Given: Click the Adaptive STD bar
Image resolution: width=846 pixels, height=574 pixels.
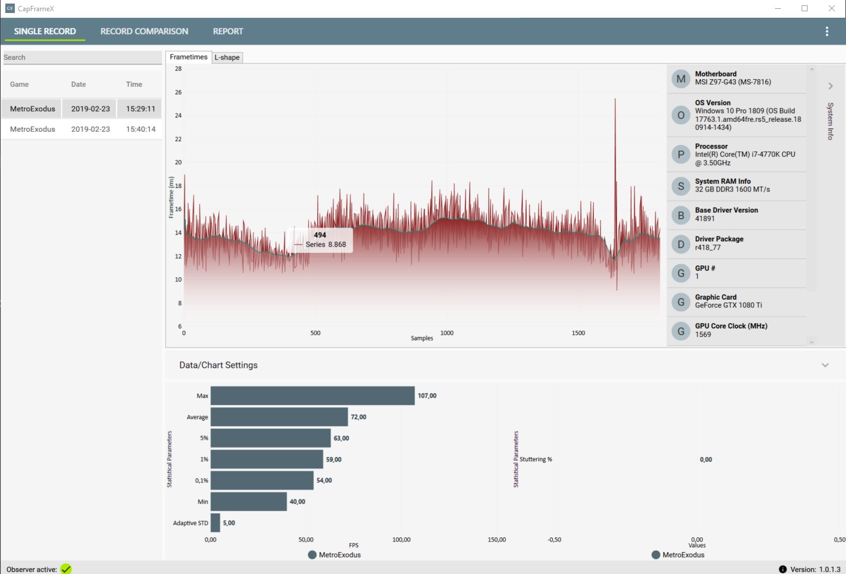Looking at the screenshot, I should tap(215, 523).
